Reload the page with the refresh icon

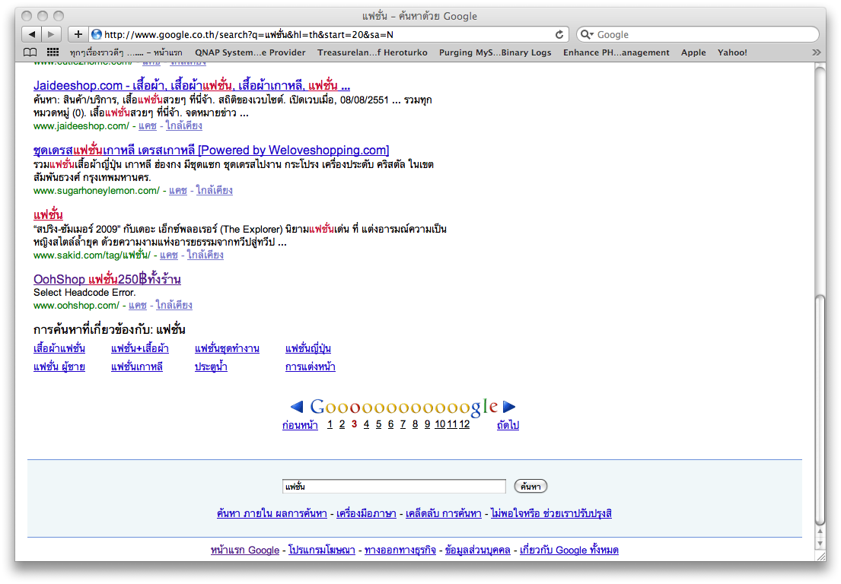[559, 34]
